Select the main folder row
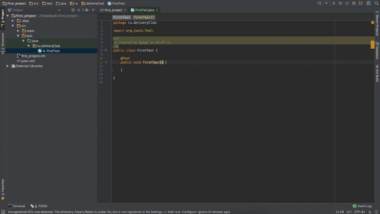The image size is (380, 214). 52,31
